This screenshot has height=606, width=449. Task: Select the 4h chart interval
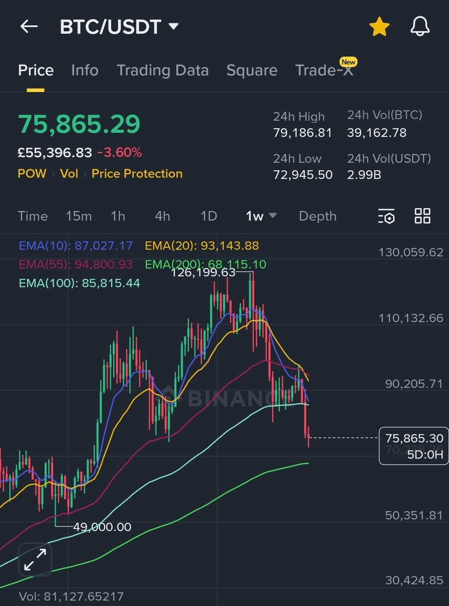pyautogui.click(x=162, y=216)
